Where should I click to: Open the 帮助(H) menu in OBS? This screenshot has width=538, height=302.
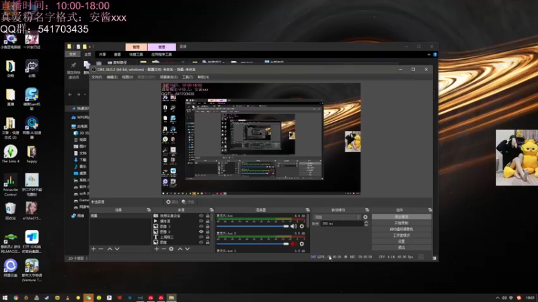click(x=203, y=77)
